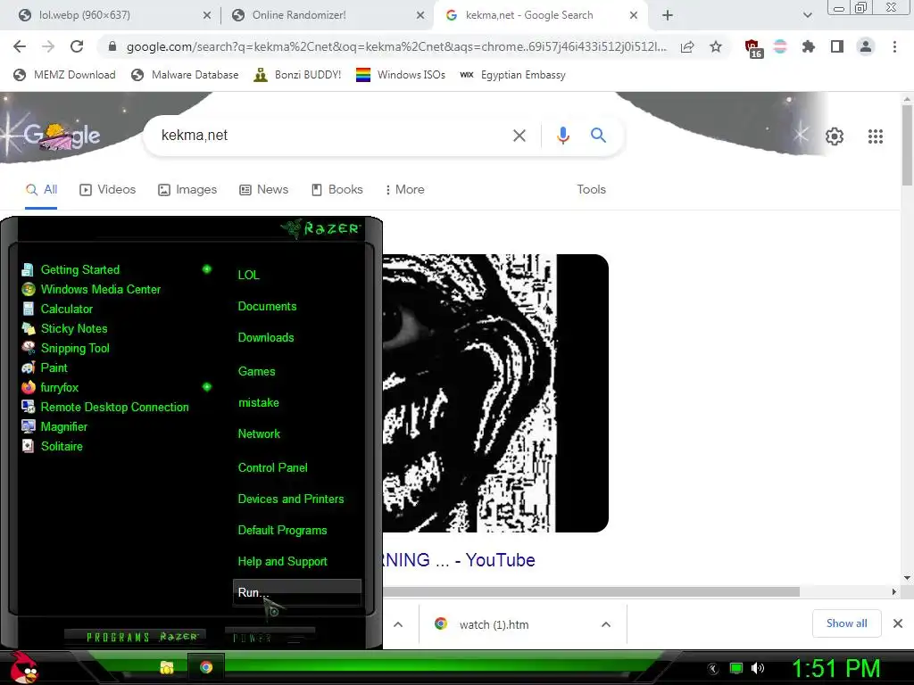Viewport: 914px width, 685px height.
Task: Clear the search box with X
Action: pyautogui.click(x=519, y=136)
